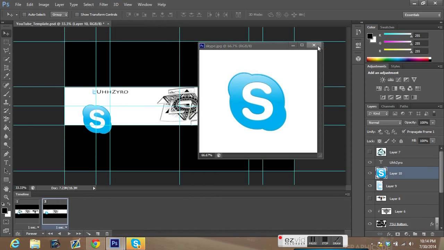Click the color spectrum ramp
Screen dimensions: 444x250
coord(399,59)
